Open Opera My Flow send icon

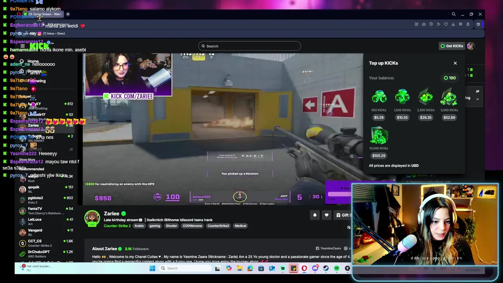[439, 24]
